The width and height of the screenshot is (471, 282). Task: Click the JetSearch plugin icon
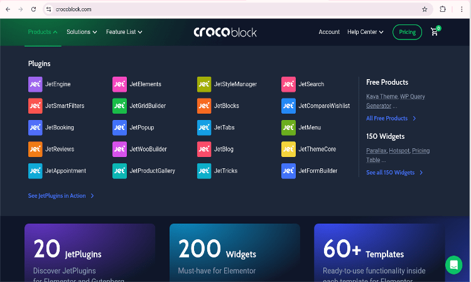tap(288, 84)
